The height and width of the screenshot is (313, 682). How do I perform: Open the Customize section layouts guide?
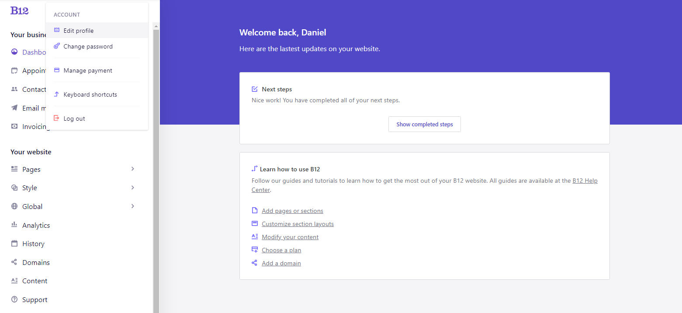pos(298,224)
